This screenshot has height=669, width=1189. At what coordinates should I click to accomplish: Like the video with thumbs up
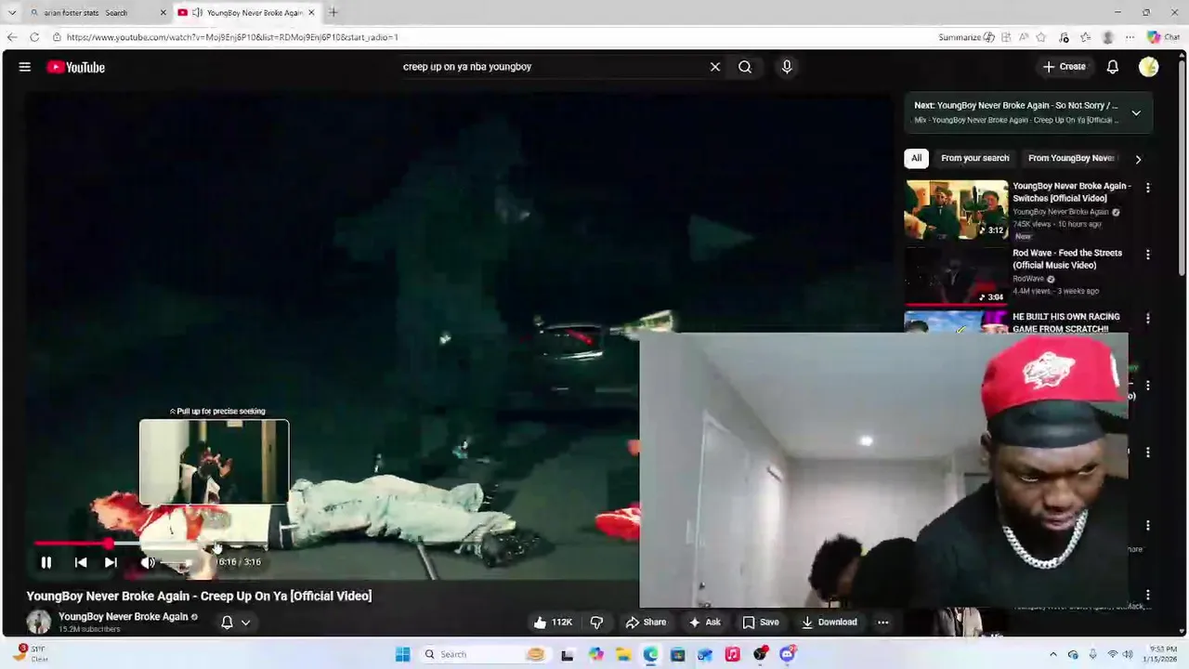(553, 623)
